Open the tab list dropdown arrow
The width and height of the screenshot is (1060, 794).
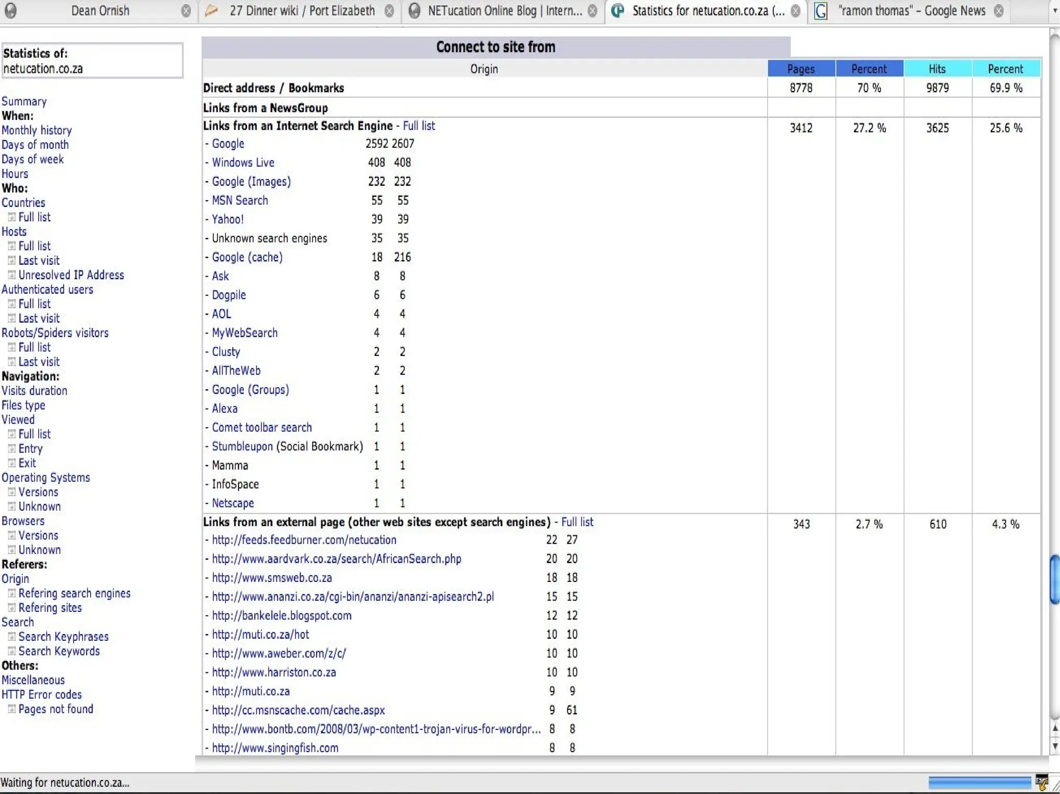(1054, 11)
